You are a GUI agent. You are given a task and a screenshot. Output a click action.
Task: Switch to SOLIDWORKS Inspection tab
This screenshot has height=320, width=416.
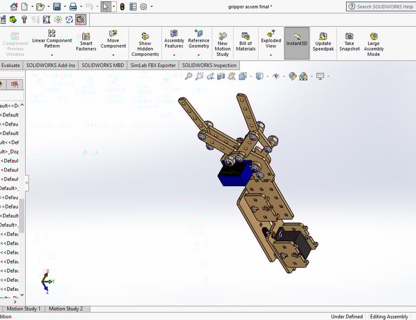pos(209,65)
